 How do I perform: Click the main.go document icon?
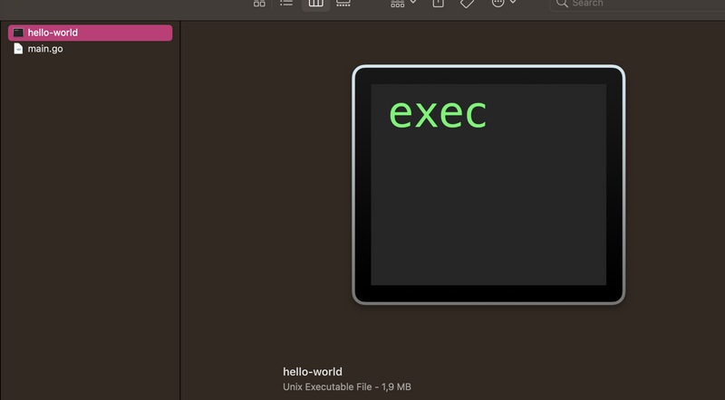(18, 49)
